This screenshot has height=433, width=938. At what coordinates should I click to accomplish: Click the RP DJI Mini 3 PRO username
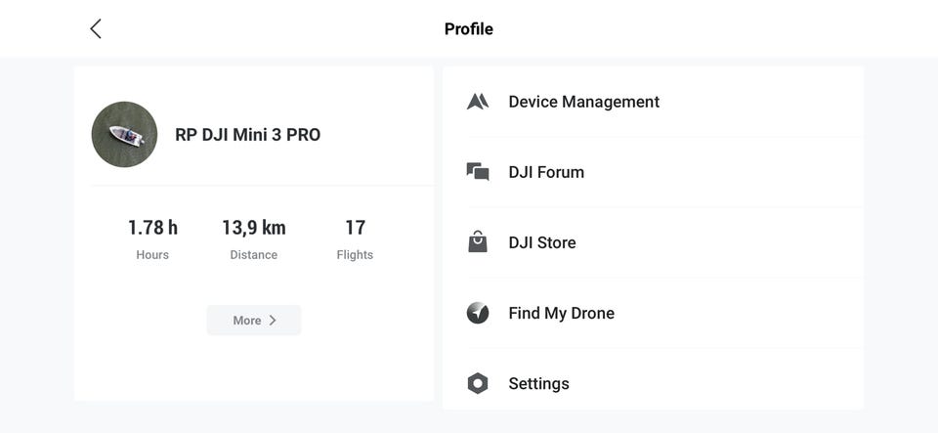(247, 135)
